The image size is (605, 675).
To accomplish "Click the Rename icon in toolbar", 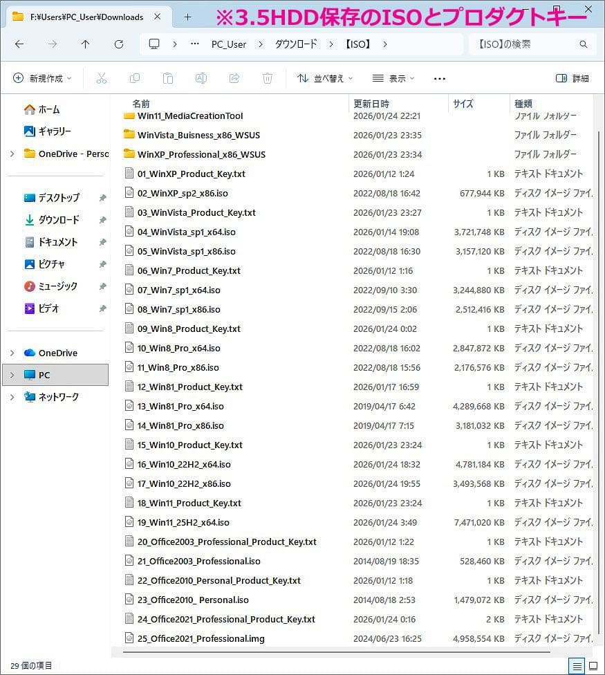I will click(201, 79).
